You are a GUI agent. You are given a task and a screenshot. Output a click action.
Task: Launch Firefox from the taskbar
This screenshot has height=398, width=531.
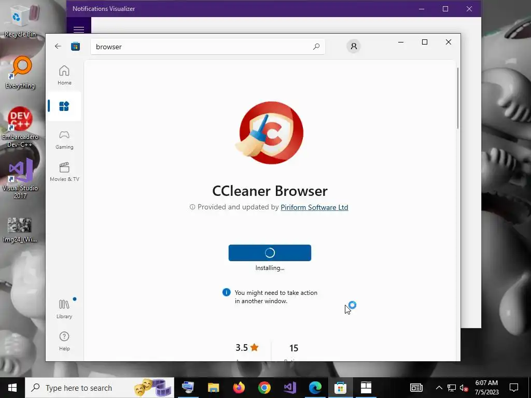point(239,388)
